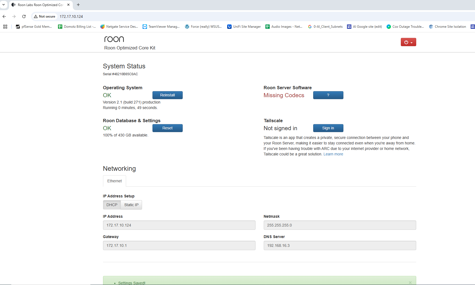Image resolution: width=475 pixels, height=285 pixels.
Task: Click the Not secure site info indicator
Action: pyautogui.click(x=45, y=16)
